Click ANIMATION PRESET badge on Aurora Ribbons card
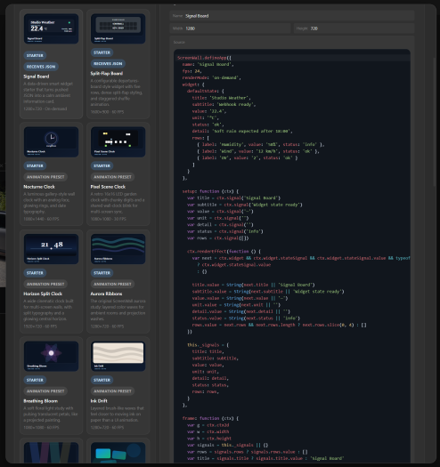Image resolution: width=440 pixels, height=467 pixels. coord(112,284)
